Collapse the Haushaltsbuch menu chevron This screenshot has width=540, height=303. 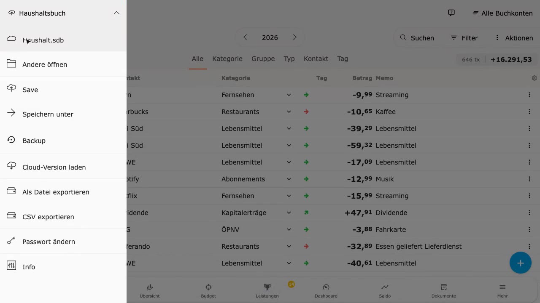click(x=116, y=13)
